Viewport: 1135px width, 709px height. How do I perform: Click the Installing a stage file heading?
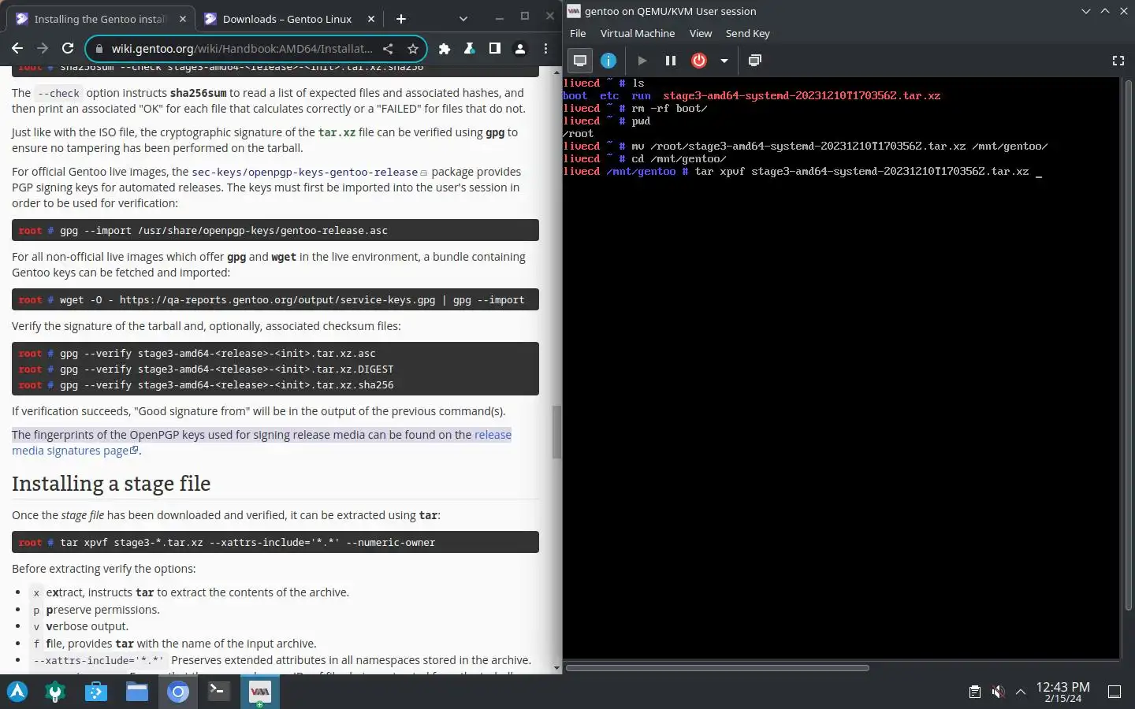(111, 484)
